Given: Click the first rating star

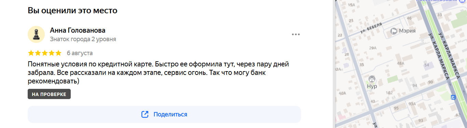Looking at the screenshot, I should point(31,53).
